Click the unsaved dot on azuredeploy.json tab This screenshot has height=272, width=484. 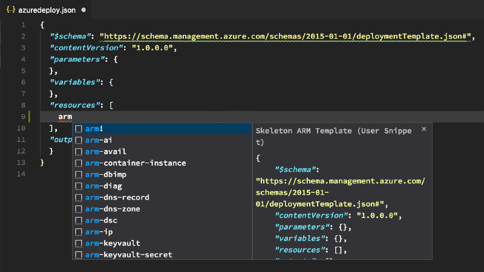click(83, 10)
